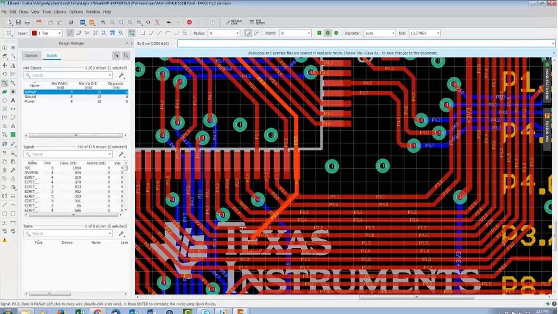Viewport: 558px width, 314px height.
Task: Click the Undo arrow icon
Action: click(x=169, y=22)
